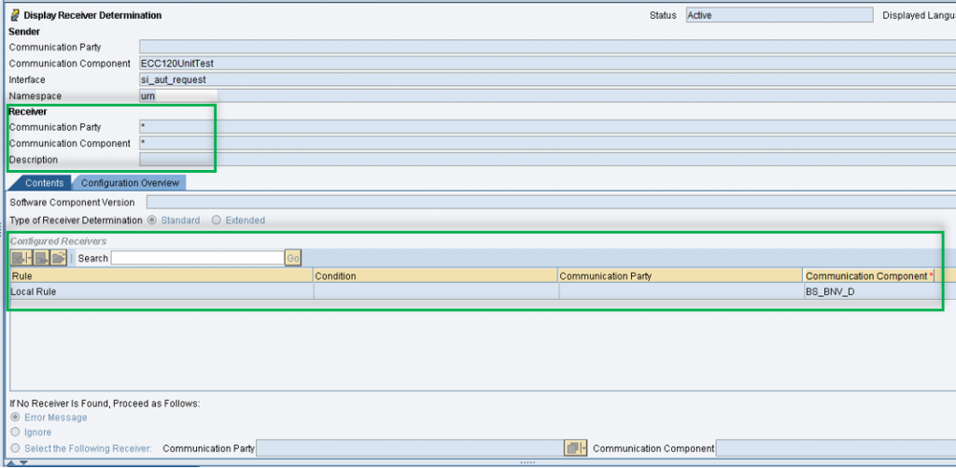956x468 pixels.
Task: Click the dotted splitter handle at bottom
Action: 527,463
